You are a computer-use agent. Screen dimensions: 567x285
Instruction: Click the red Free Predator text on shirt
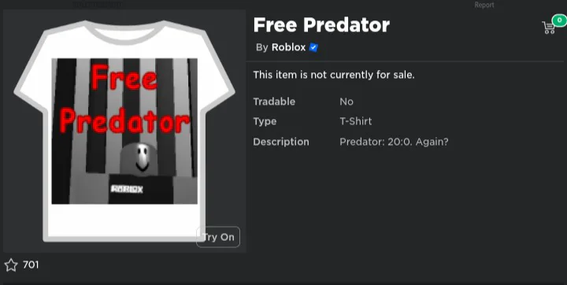(124, 99)
